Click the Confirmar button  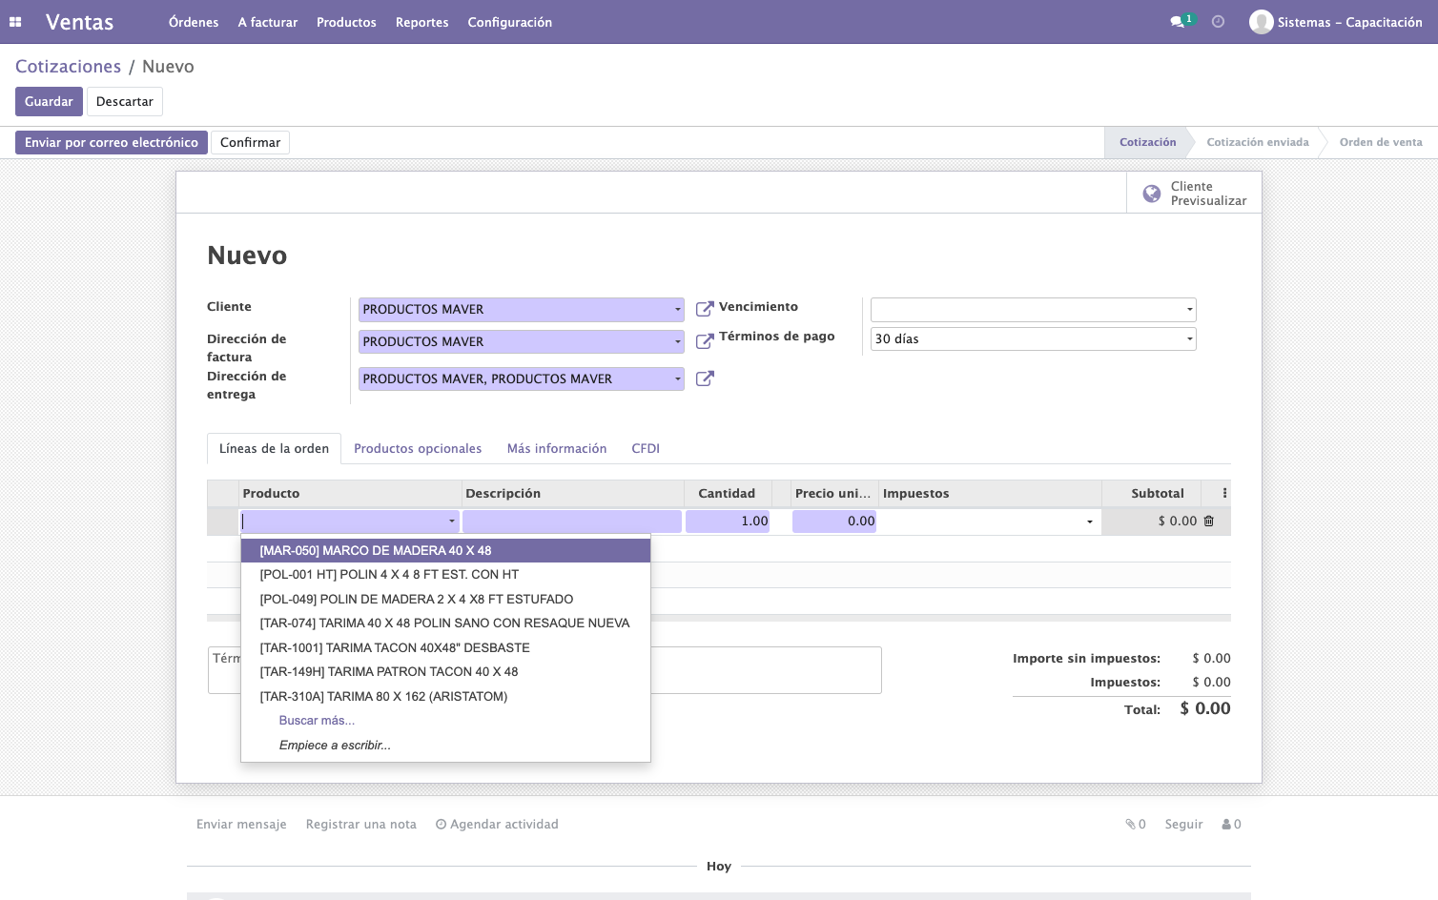point(251,142)
